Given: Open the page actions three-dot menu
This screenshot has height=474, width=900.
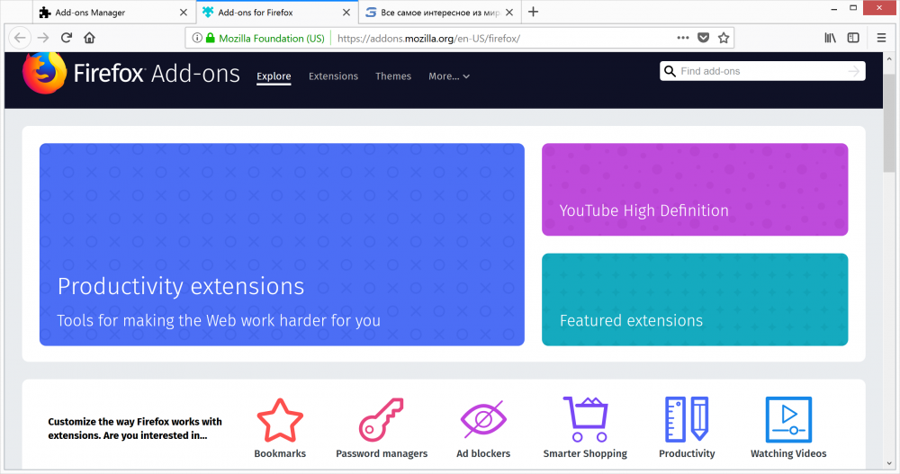Looking at the screenshot, I should click(682, 38).
